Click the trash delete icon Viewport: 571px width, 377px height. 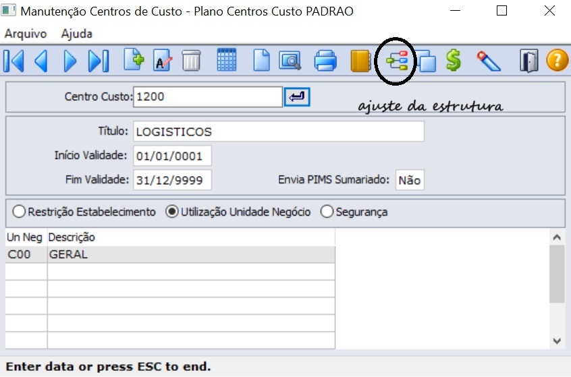pyautogui.click(x=191, y=61)
